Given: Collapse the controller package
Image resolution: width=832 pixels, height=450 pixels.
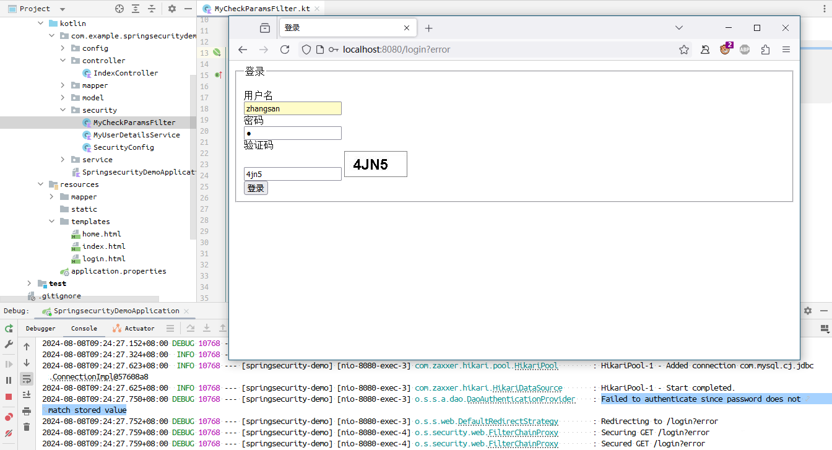Looking at the screenshot, I should 63,61.
